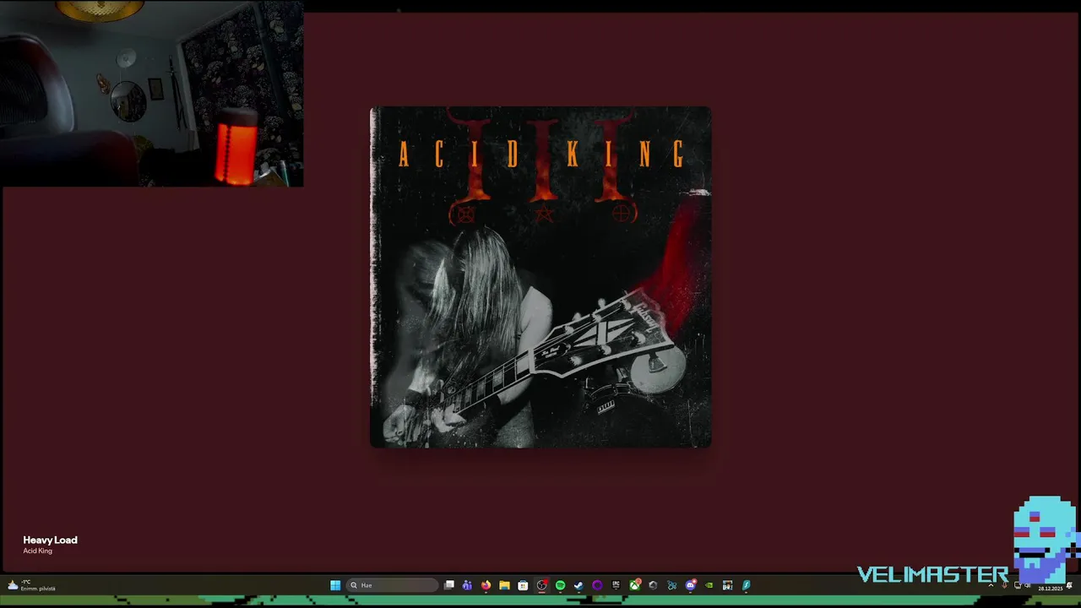1081x608 pixels.
Task: Open the clock showing 28.12.2025
Action: point(1051,589)
